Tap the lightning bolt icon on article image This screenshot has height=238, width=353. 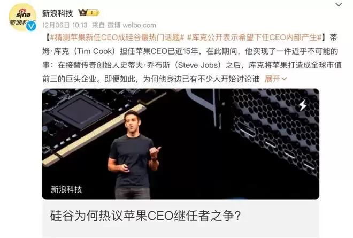[x=302, y=105]
